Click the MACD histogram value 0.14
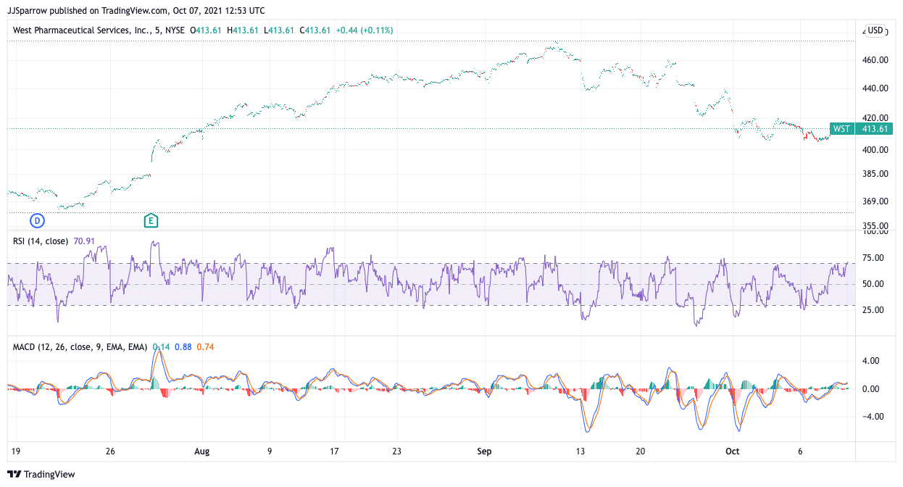Screen dimensions: 903x487 coord(161,347)
